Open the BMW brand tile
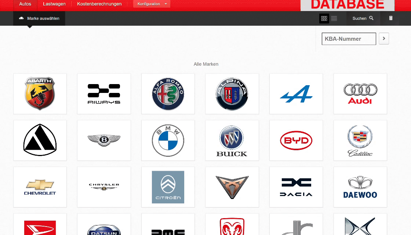411x235 pixels. [x=168, y=140]
